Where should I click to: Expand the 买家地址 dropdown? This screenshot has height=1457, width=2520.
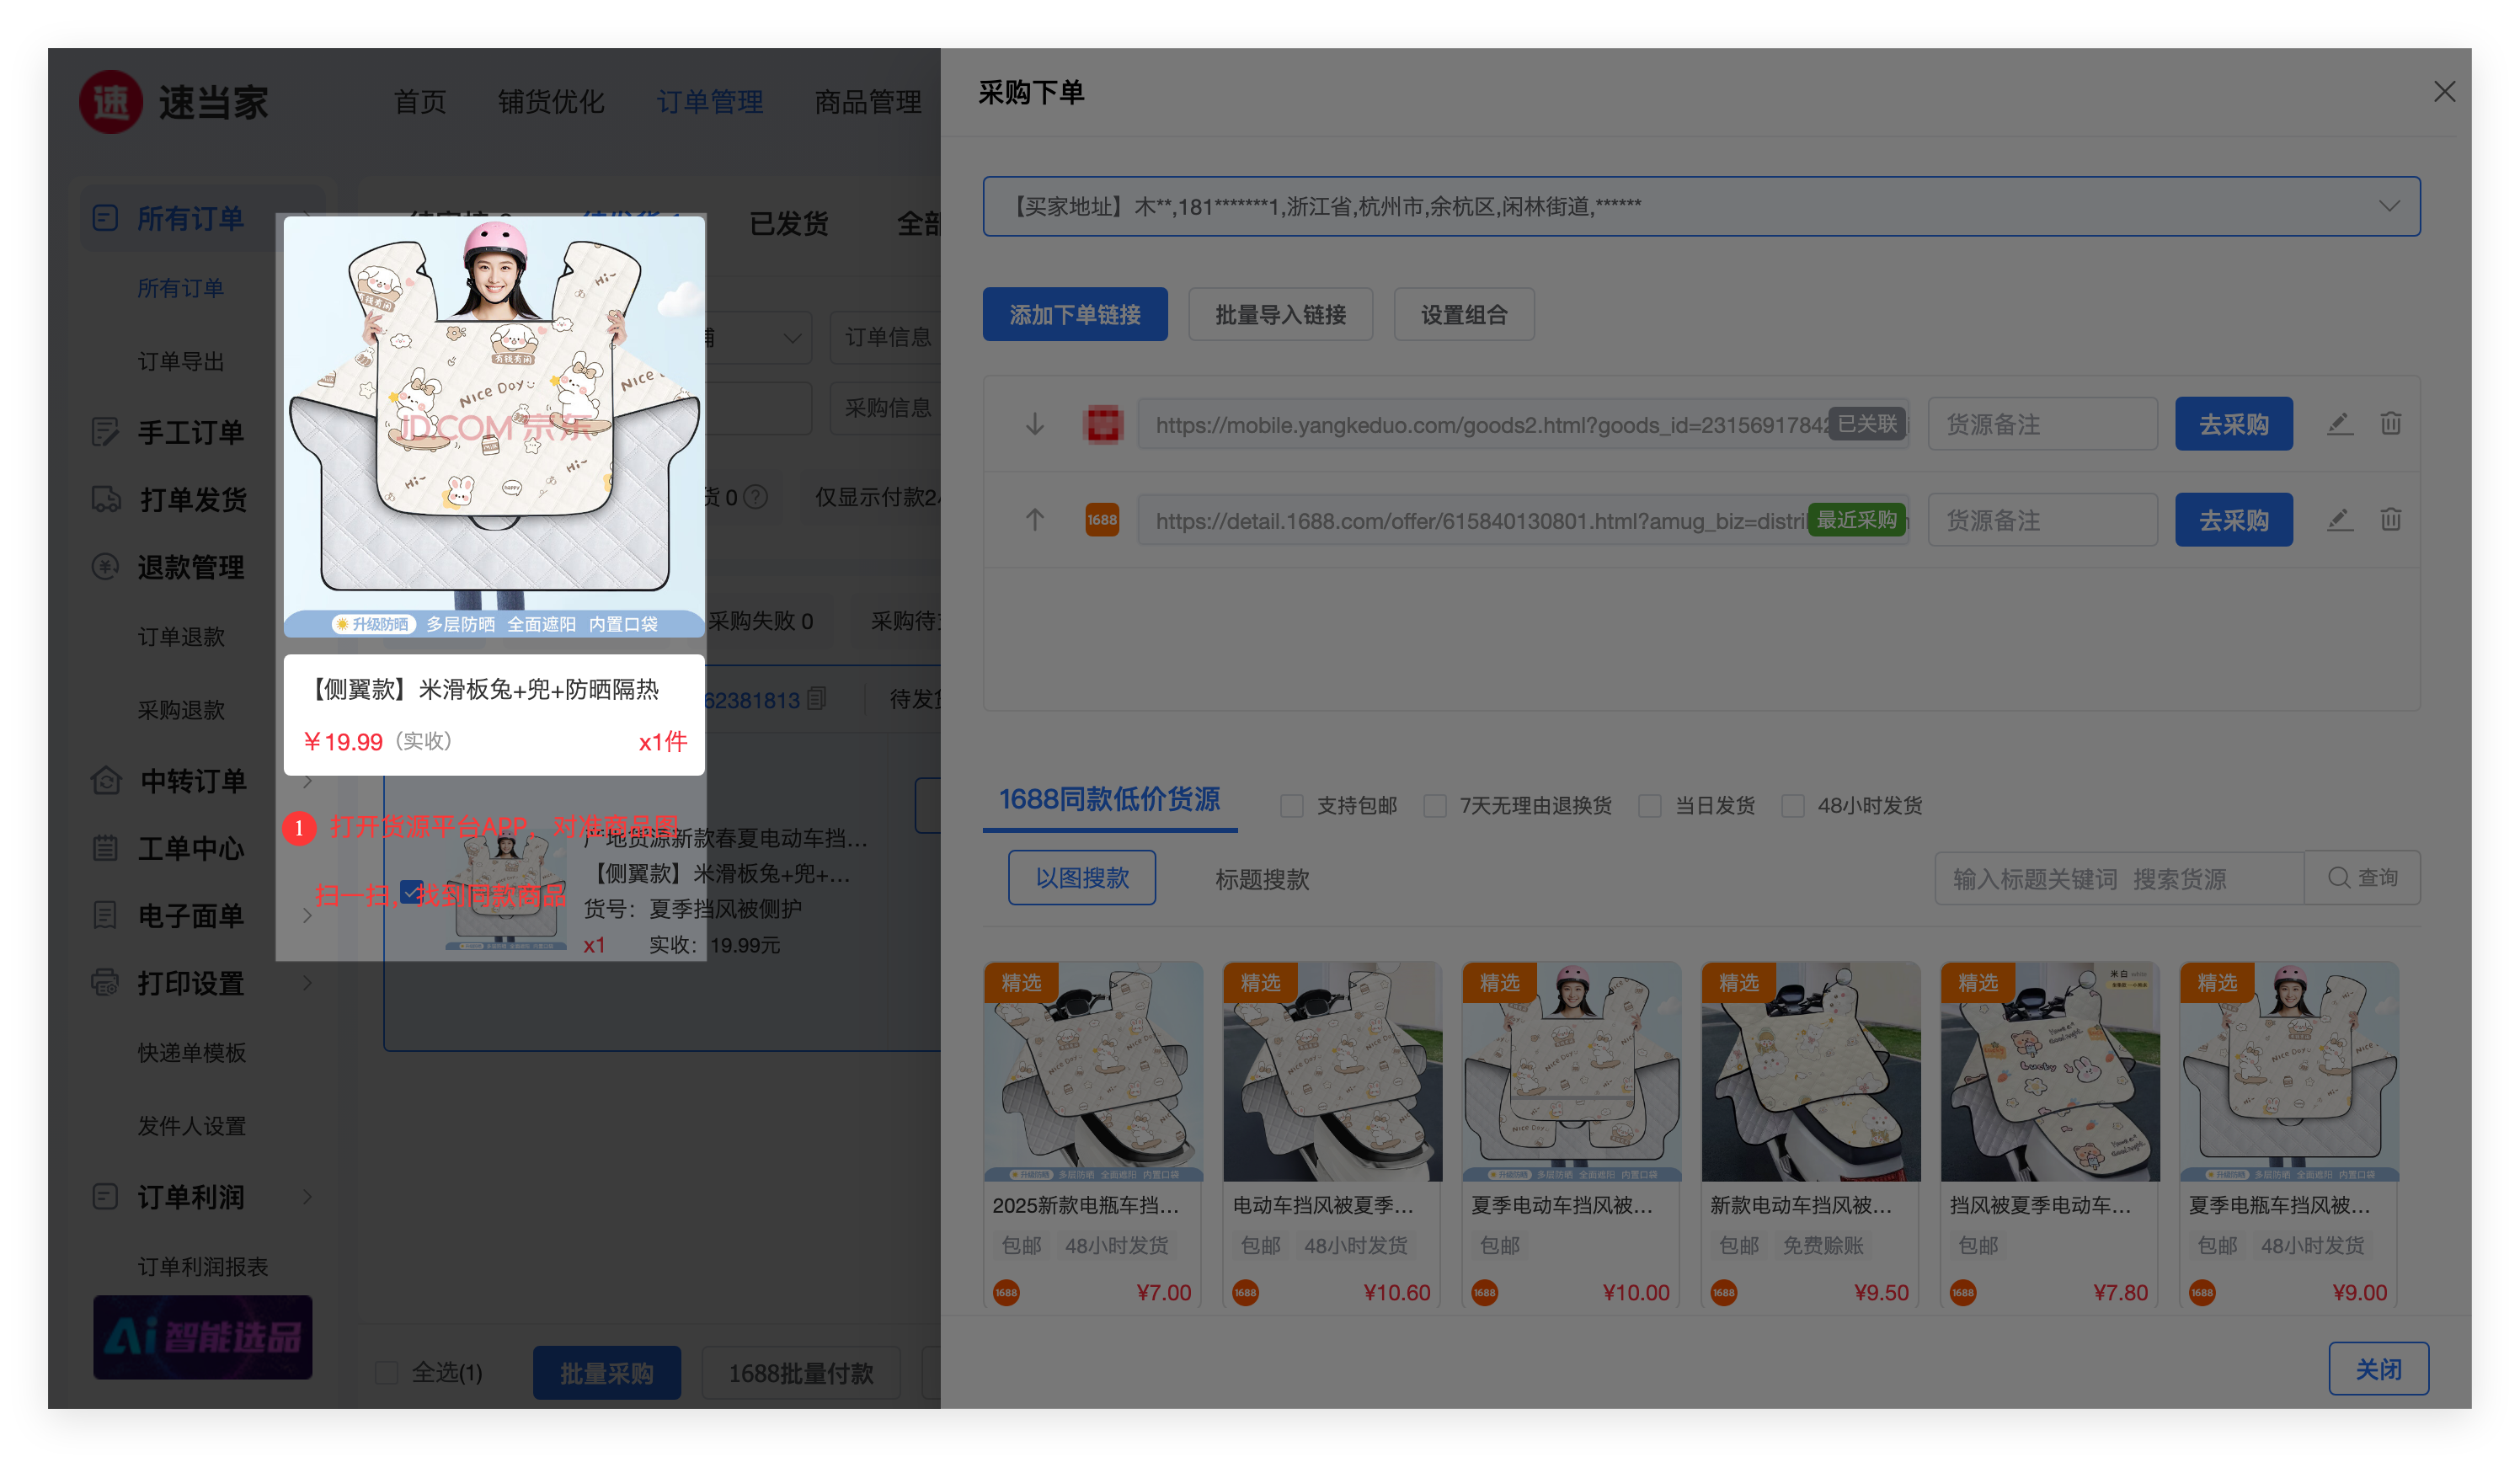coord(2389,207)
